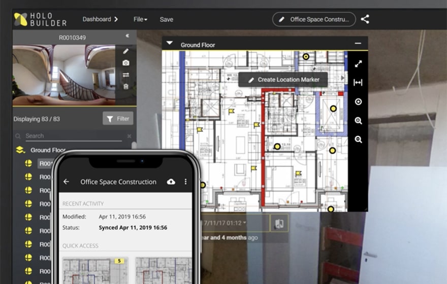Click pencil edit icon beside panorama thumbnail
The height and width of the screenshot is (284, 447).
[126, 51]
